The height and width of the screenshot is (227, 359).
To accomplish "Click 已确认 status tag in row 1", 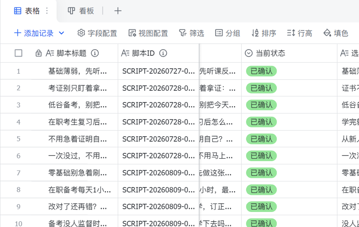I will click(x=261, y=71).
